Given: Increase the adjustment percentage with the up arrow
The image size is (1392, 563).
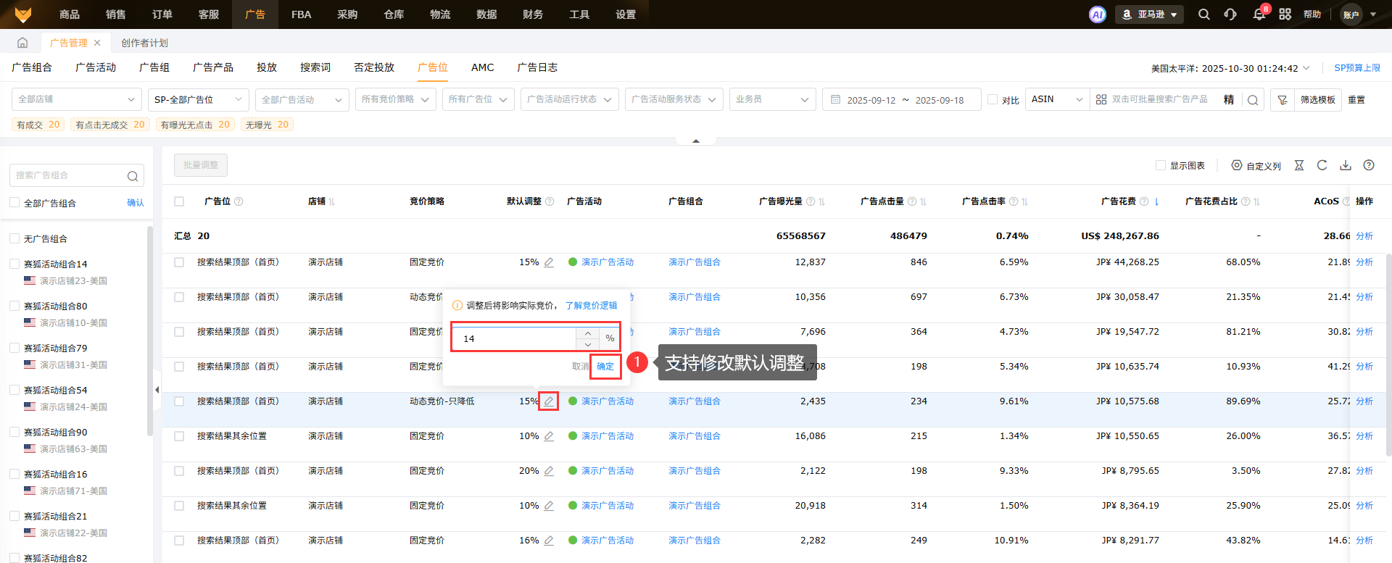Looking at the screenshot, I should [x=587, y=333].
